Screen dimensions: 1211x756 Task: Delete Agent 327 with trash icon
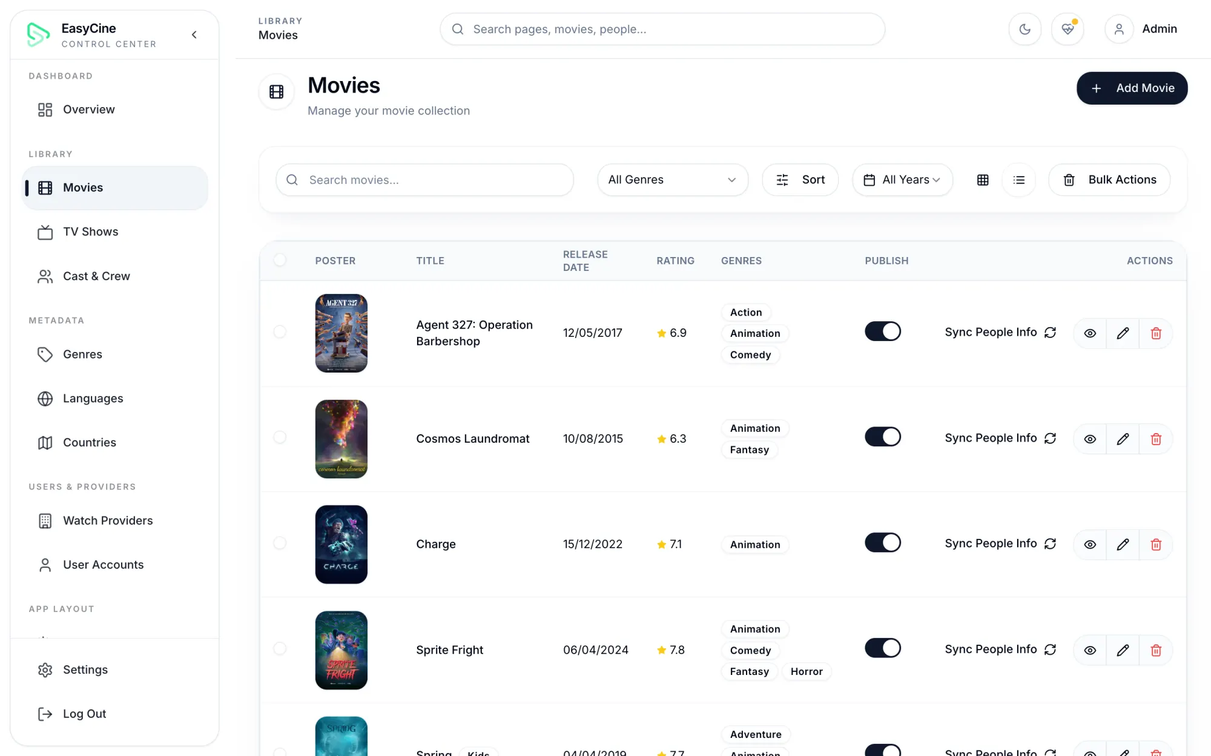pyautogui.click(x=1156, y=333)
